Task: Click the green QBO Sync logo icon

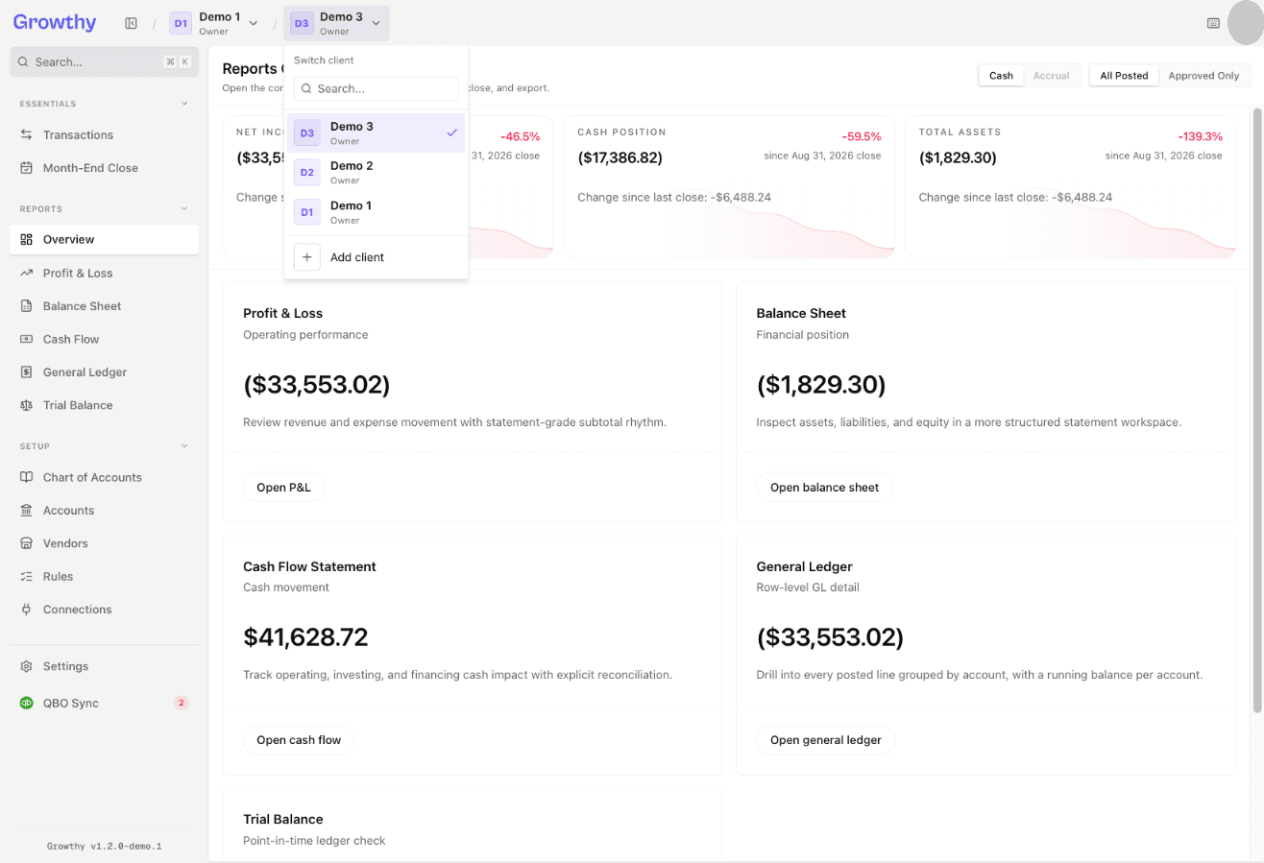Action: point(27,704)
